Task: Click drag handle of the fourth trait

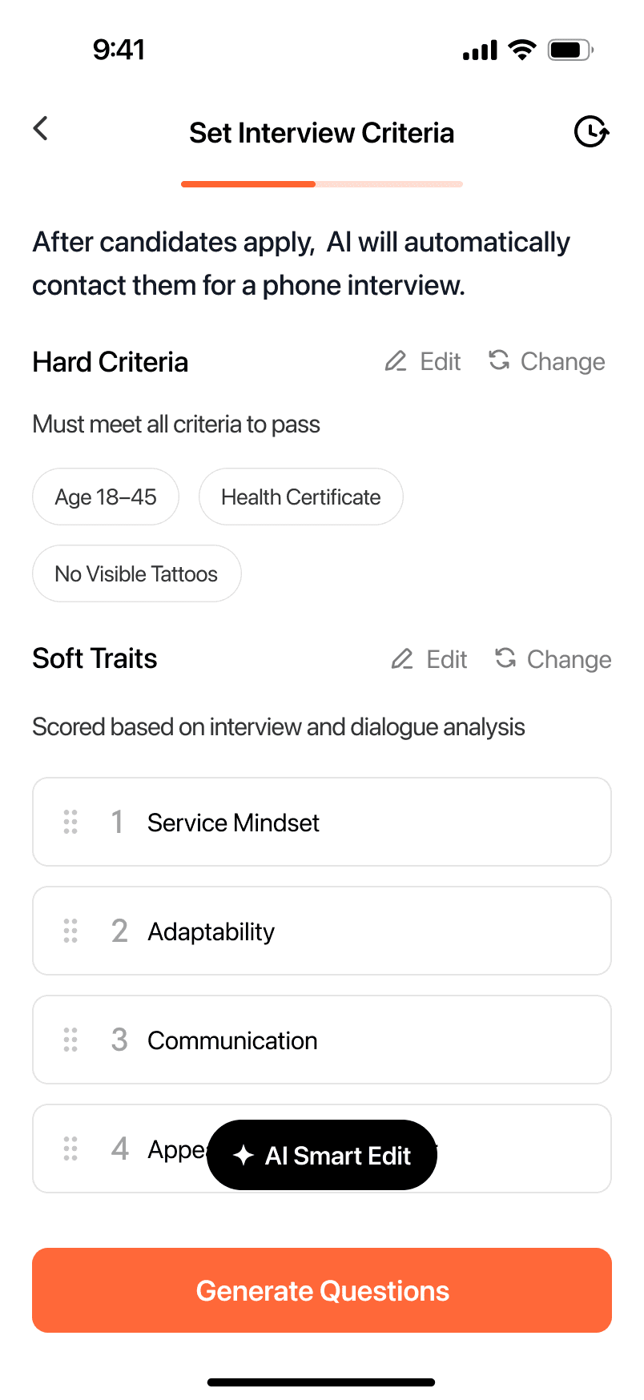Action: (70, 1149)
